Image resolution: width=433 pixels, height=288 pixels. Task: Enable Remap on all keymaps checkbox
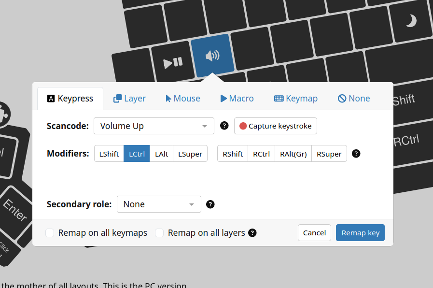click(x=50, y=233)
